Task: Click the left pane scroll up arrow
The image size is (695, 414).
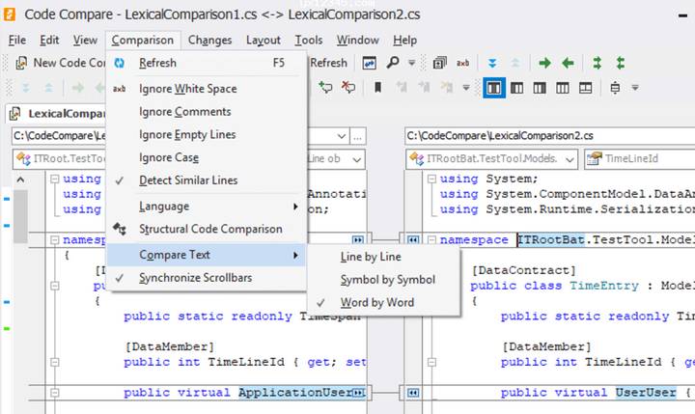Action: click(x=20, y=179)
